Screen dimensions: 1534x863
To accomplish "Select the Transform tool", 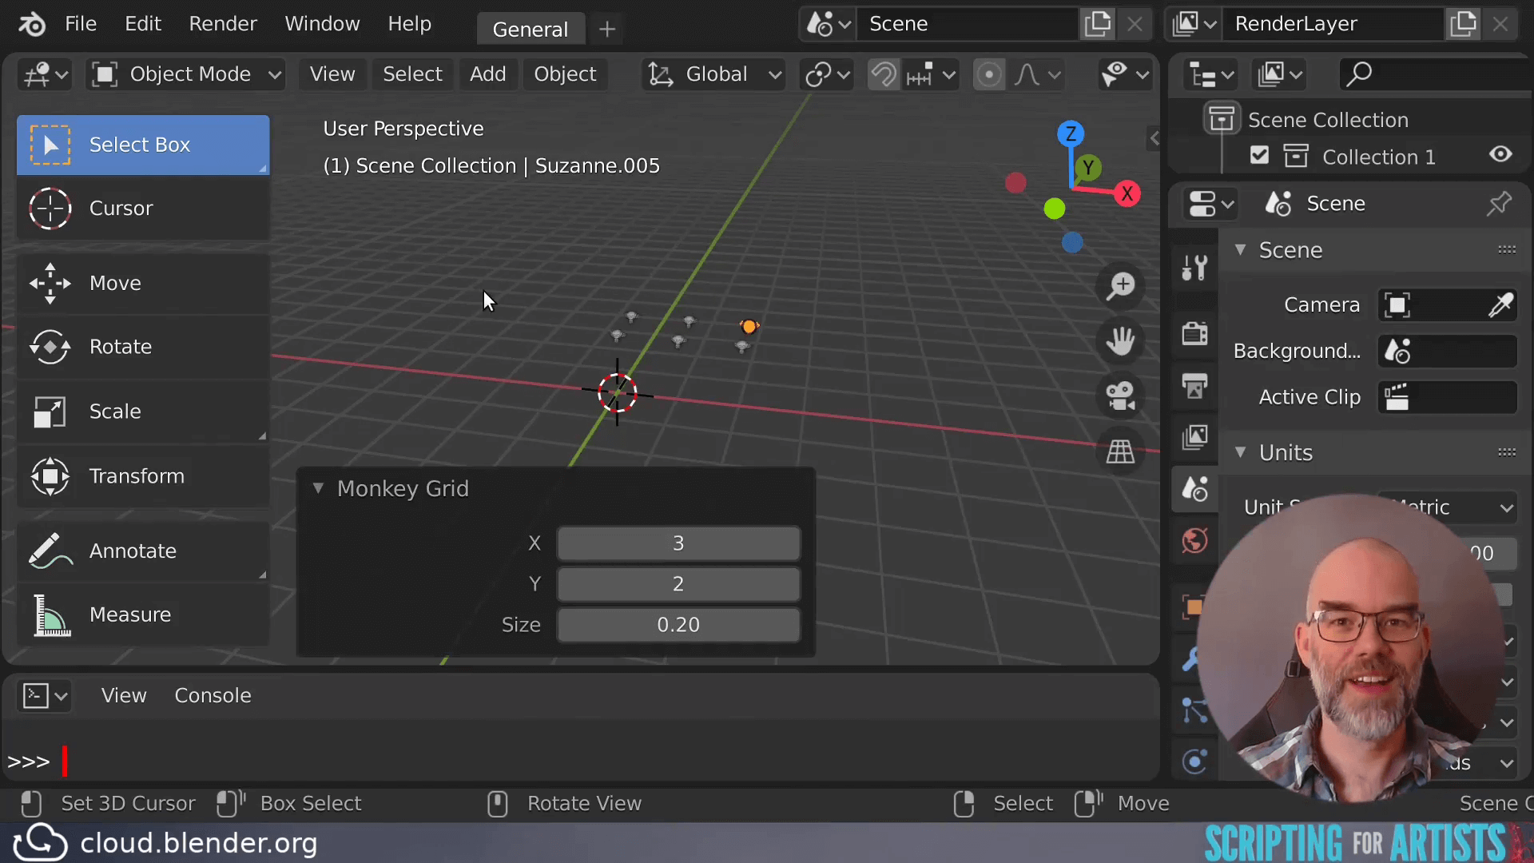I will coord(143,476).
